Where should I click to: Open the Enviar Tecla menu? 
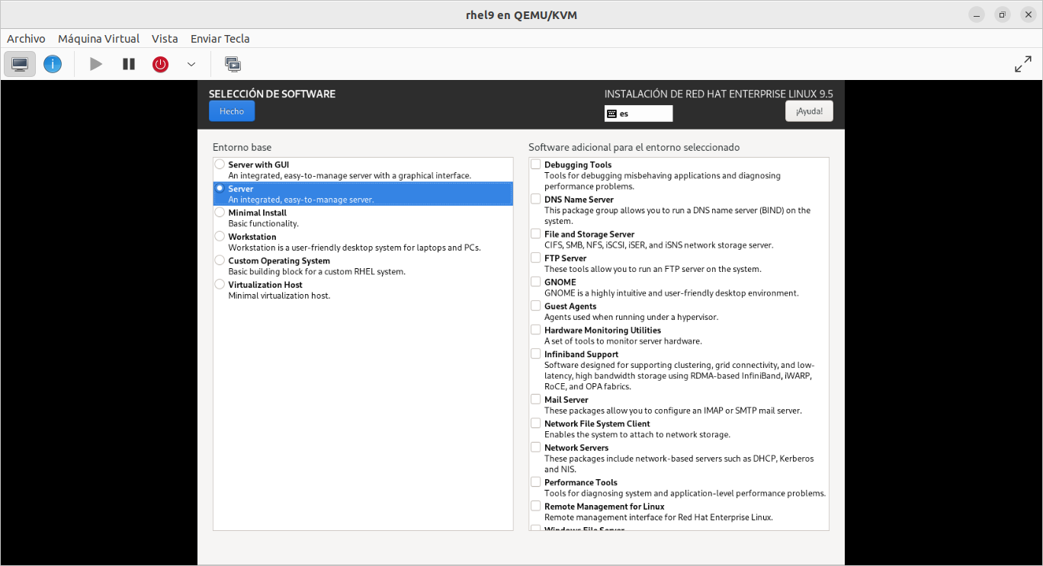pos(220,38)
